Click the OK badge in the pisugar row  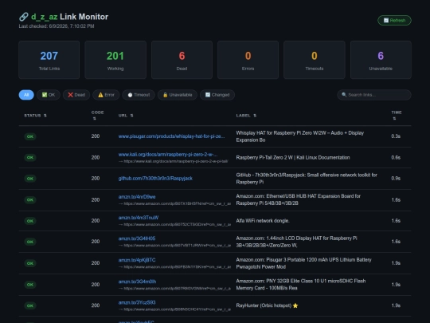tap(30, 136)
